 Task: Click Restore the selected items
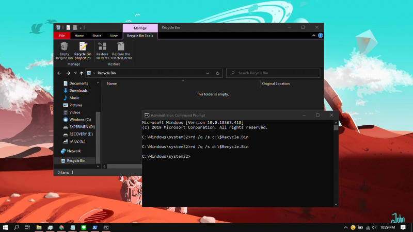click(x=121, y=51)
